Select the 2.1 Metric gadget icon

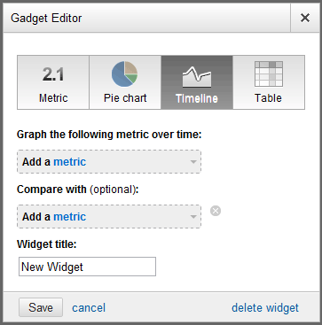pos(53,74)
